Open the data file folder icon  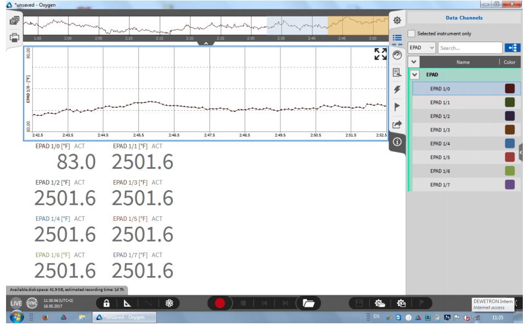pyautogui.click(x=308, y=303)
